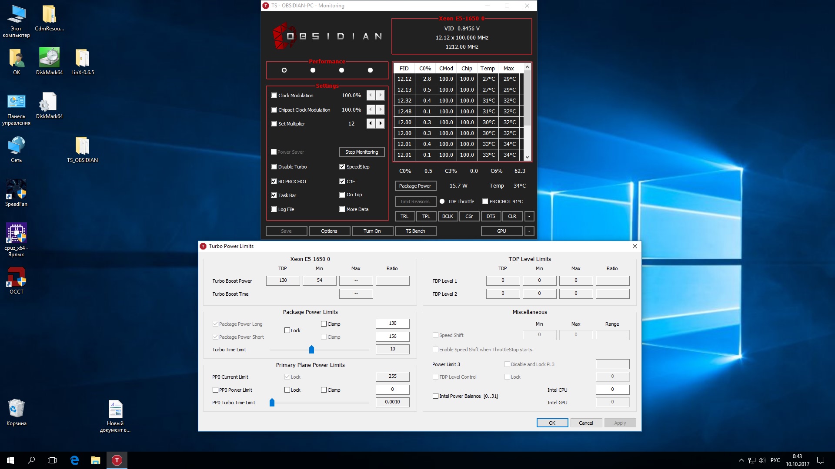
Task: Click the minus button next to GPU
Action: point(529,231)
